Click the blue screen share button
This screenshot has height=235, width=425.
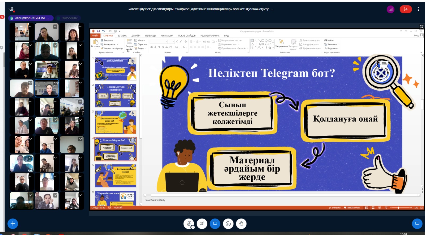[x=215, y=224]
